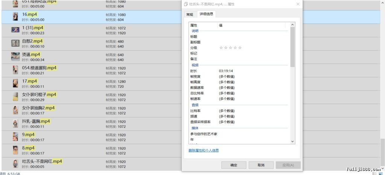
Task: Select file name 17.mp4
Action: (29, 81)
